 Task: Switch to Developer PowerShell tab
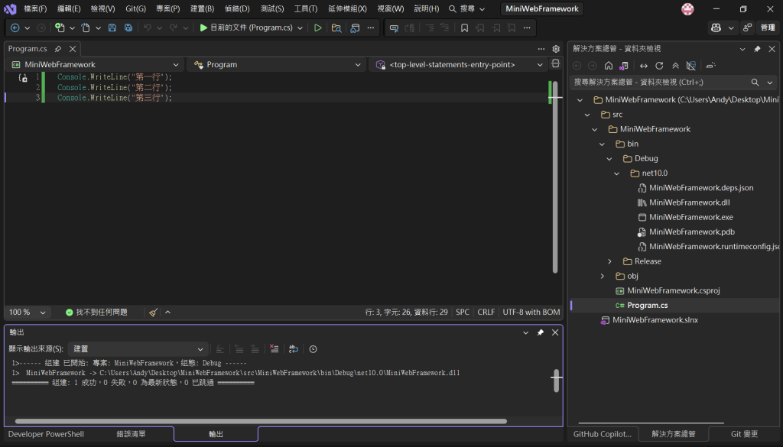coord(46,434)
